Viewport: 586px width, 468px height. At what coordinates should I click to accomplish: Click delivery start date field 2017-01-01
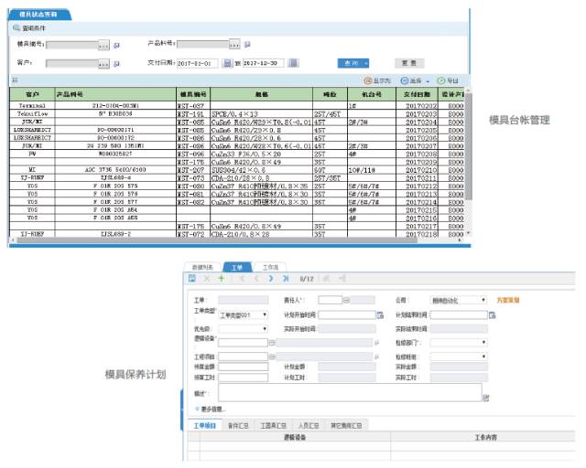tap(197, 63)
